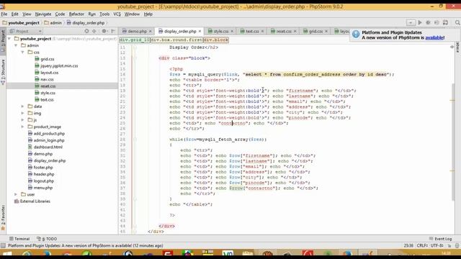Open the File menu

pos(4,14)
